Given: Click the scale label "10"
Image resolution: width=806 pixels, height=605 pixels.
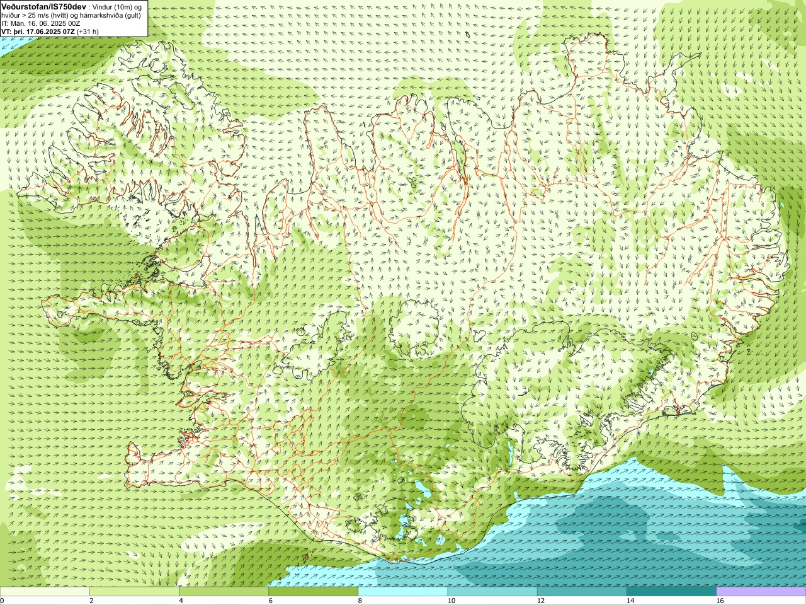Looking at the screenshot, I should coord(451,601).
